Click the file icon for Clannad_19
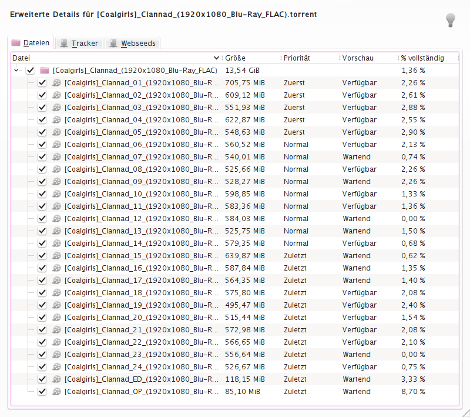Viewport: 470px width, 417px height. (x=56, y=305)
